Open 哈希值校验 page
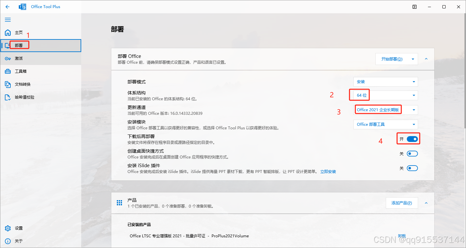 [40, 97]
